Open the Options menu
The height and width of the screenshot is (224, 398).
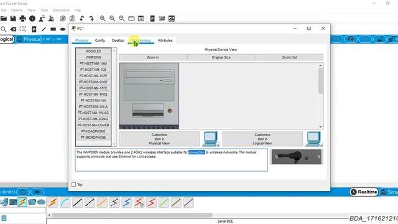[17, 10]
